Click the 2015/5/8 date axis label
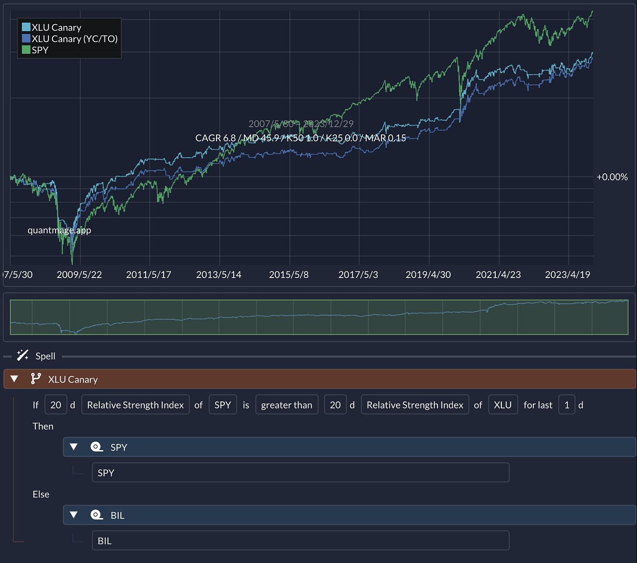 click(289, 274)
